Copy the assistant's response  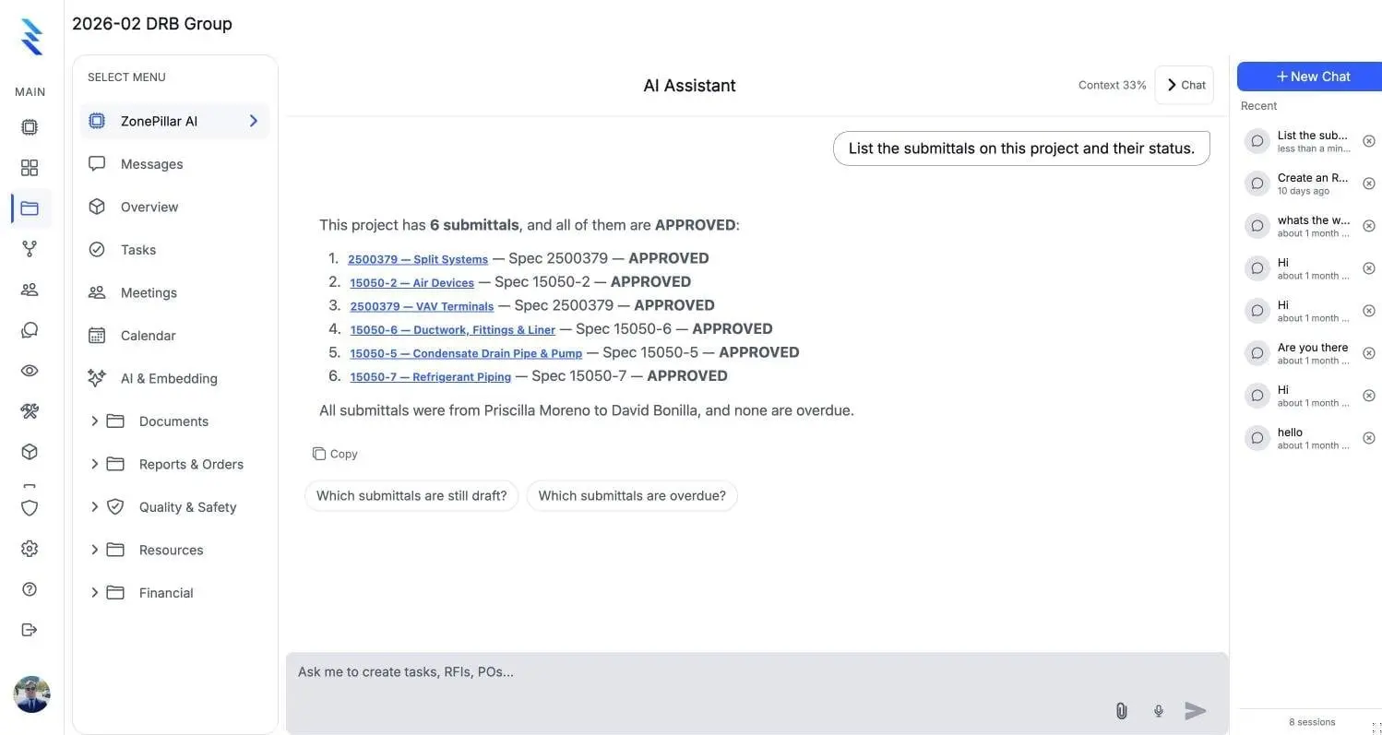click(335, 454)
